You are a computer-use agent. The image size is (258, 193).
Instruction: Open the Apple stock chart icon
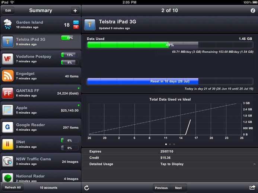click(x=7, y=110)
